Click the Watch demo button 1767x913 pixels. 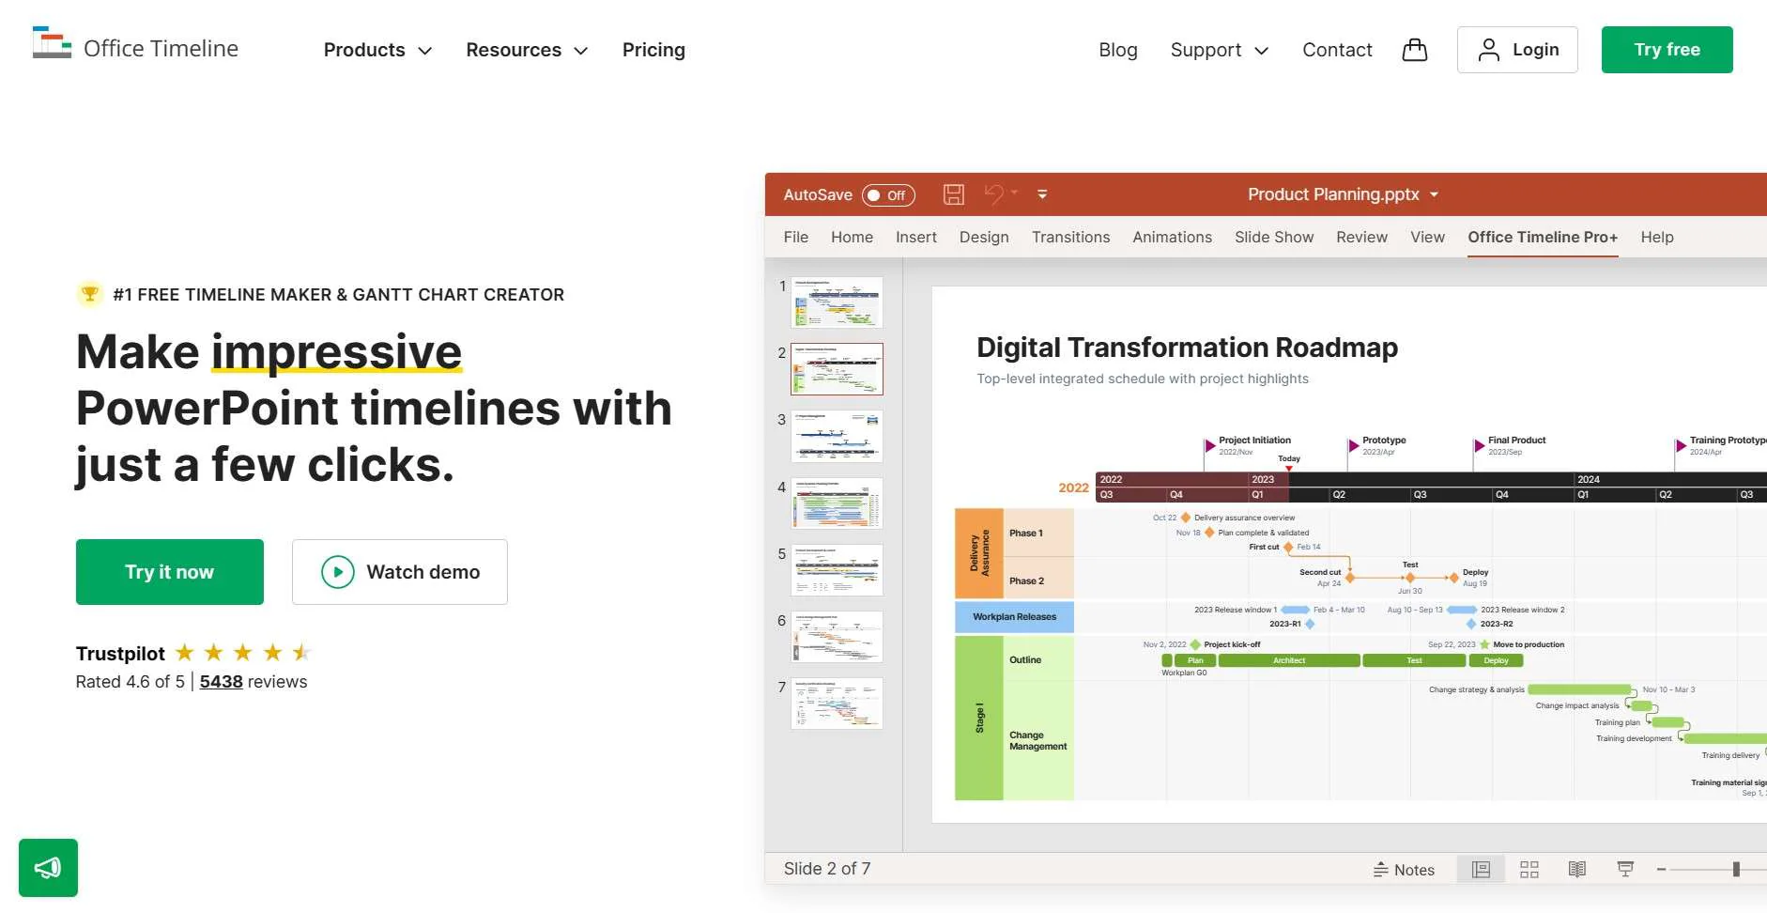[400, 572]
